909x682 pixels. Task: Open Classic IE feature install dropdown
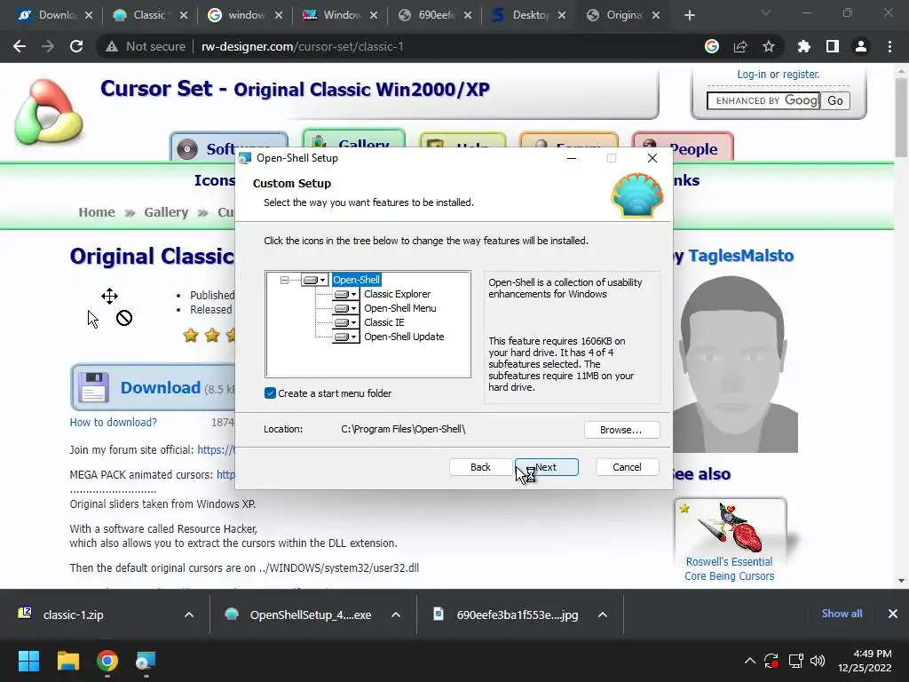click(346, 323)
